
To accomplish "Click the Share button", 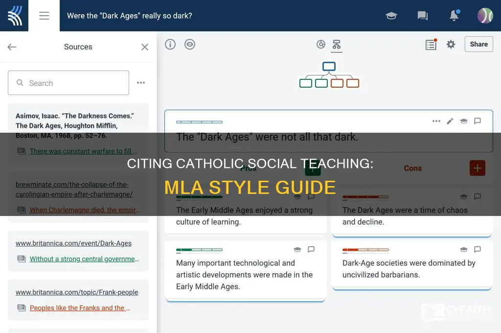I will click(x=478, y=44).
